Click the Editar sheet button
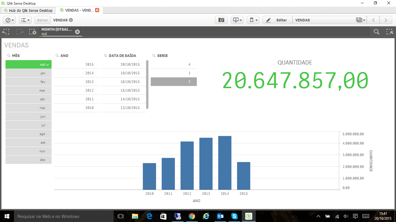The width and height of the screenshot is (396, 222). click(277, 20)
